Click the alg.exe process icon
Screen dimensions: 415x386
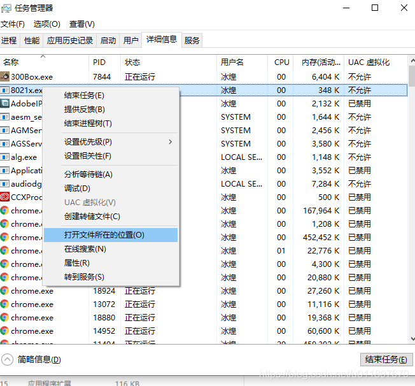(x=4, y=157)
